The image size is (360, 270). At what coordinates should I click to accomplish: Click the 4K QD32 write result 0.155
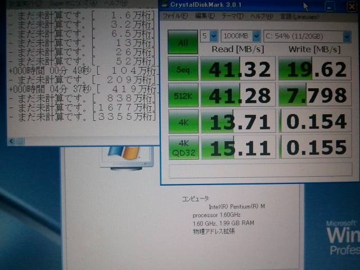tap(316, 147)
